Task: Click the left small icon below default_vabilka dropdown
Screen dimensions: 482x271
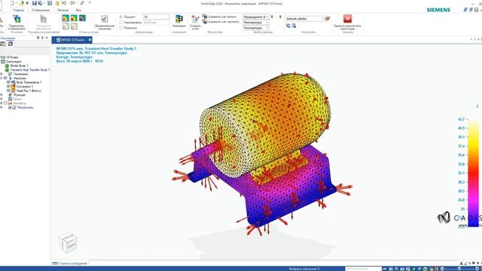Action: coord(288,26)
